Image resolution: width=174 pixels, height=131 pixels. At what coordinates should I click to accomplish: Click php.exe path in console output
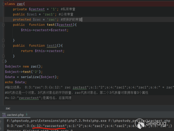coord(57,121)
